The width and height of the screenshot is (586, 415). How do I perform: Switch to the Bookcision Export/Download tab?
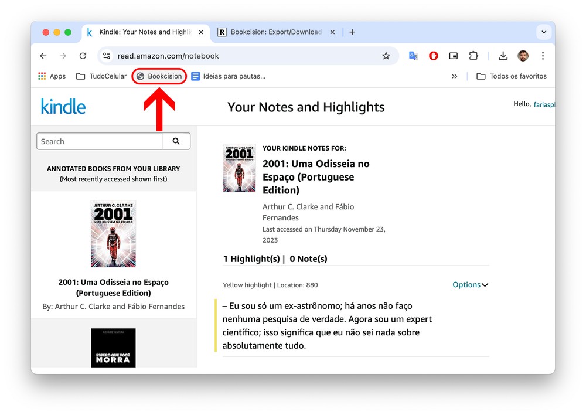coord(276,32)
